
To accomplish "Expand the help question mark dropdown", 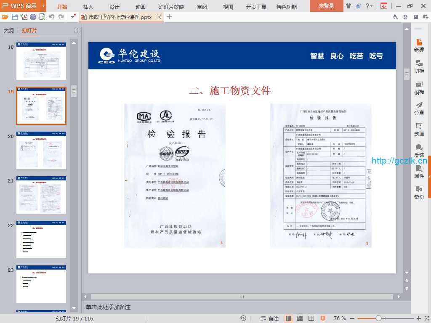I will coord(371,6).
